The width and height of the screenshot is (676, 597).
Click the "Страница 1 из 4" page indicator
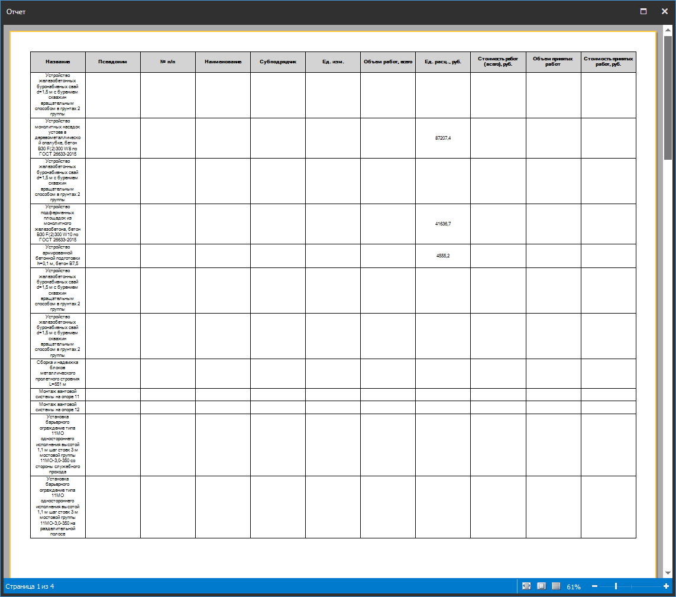(30, 586)
